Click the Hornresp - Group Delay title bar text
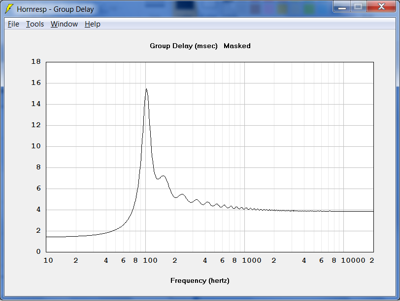This screenshot has width=400, height=301. (x=55, y=9)
